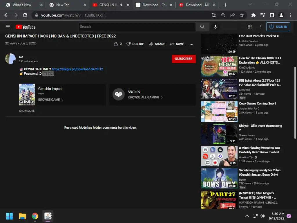
Task: Show hidden system tray icons
Action: (247, 216)
